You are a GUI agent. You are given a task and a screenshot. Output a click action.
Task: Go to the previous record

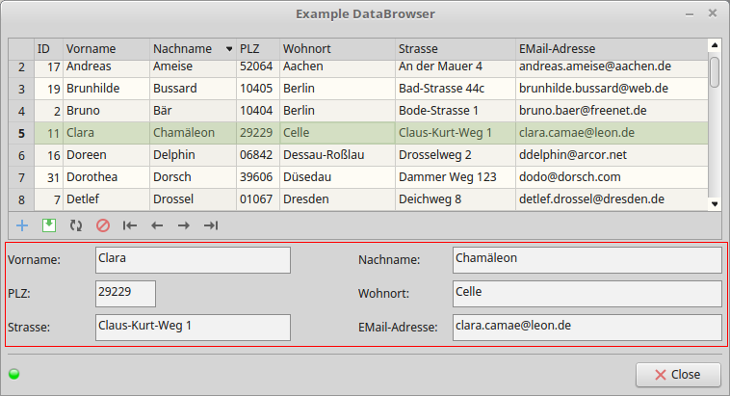[157, 225]
